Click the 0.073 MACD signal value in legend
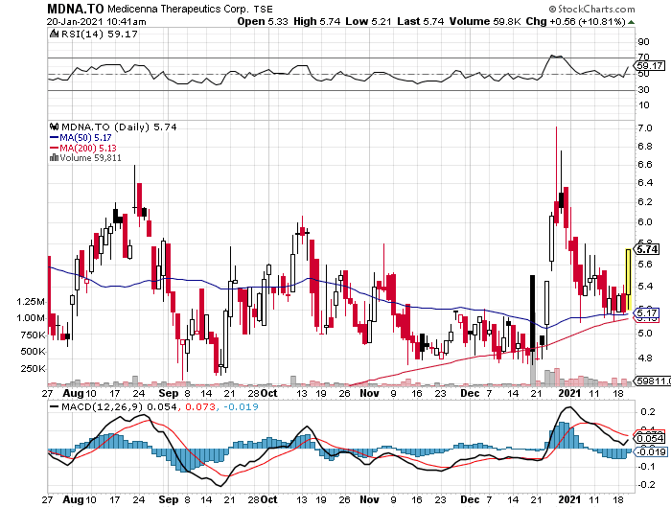Screen dimensions: 671x508 click(199, 406)
